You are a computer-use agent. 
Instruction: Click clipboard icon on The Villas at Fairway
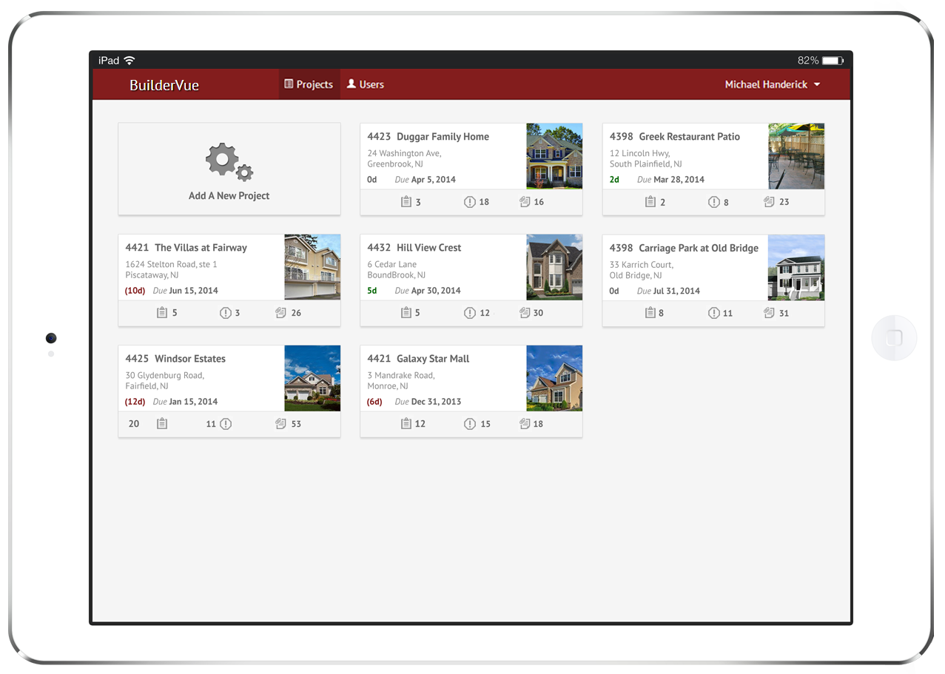(162, 312)
